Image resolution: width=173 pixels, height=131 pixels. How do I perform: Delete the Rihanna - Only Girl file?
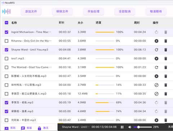(166, 41)
